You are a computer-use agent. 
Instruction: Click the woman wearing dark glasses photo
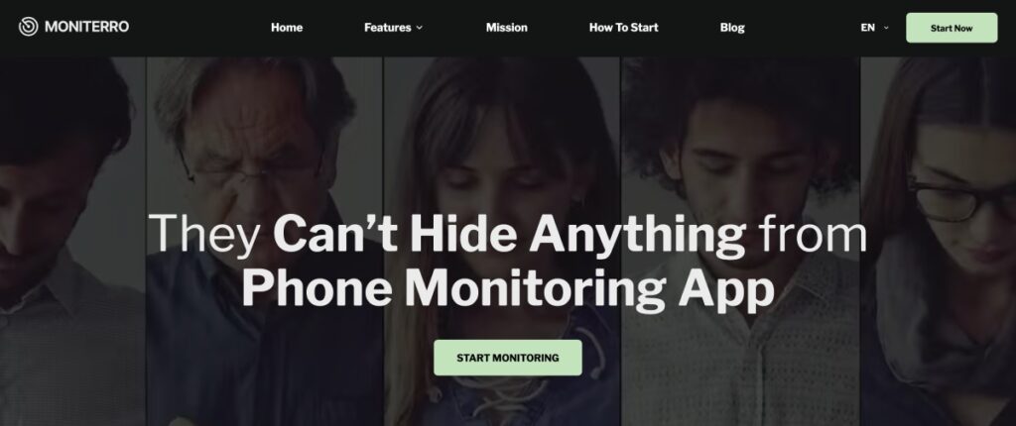click(x=939, y=241)
